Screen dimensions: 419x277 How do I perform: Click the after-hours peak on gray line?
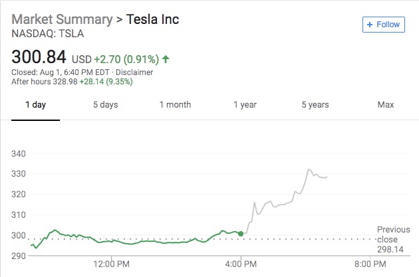(309, 170)
